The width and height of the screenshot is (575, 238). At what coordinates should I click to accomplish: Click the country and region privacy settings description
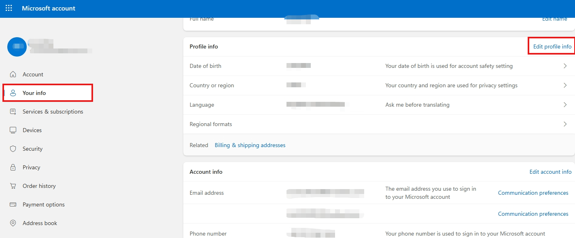(452, 85)
